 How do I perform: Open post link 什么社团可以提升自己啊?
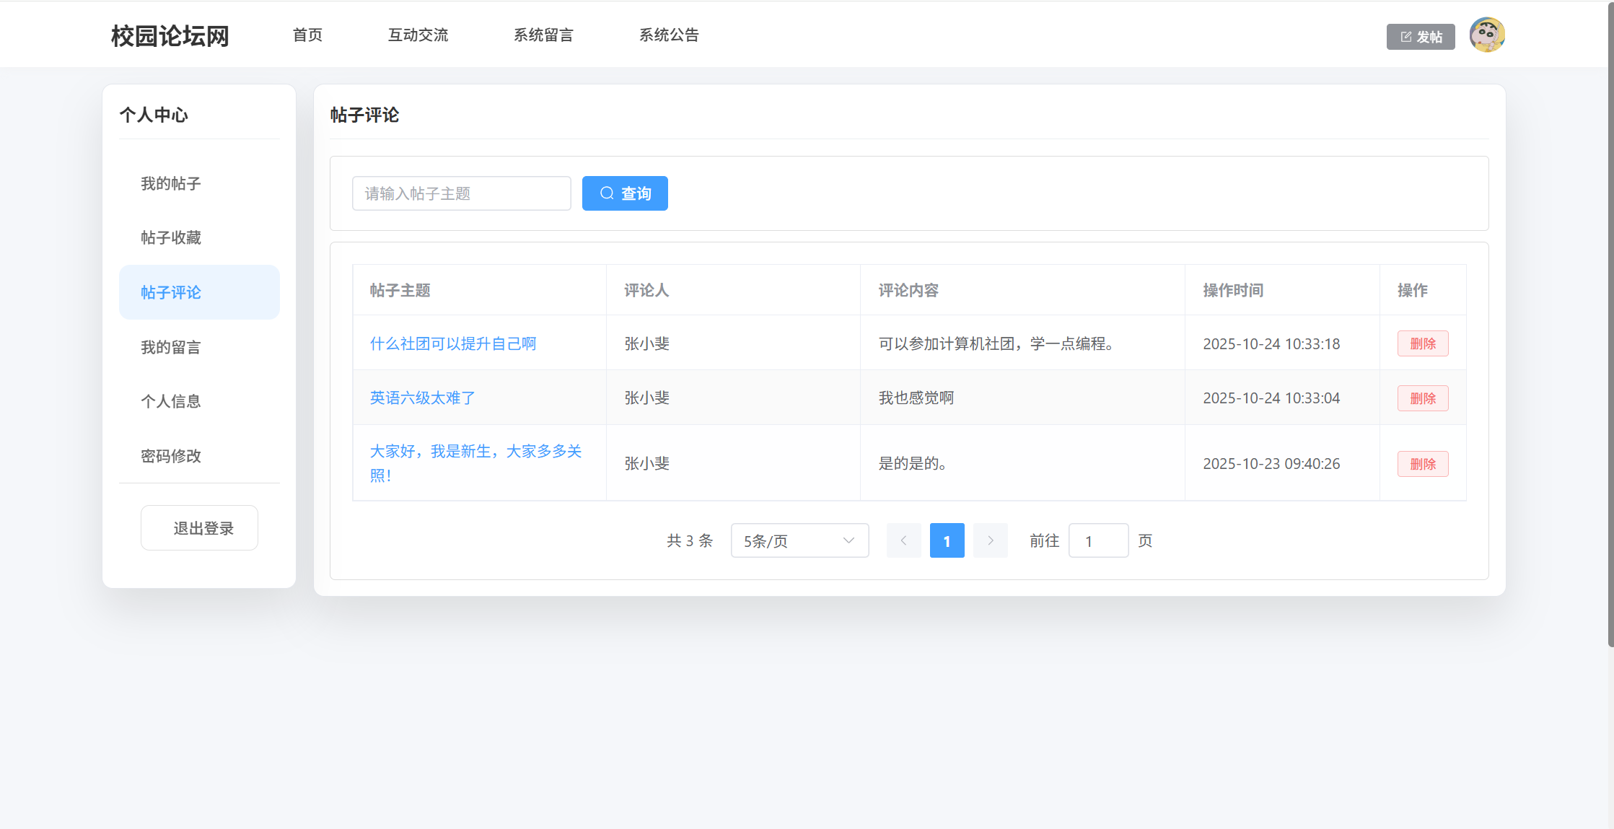coord(453,343)
